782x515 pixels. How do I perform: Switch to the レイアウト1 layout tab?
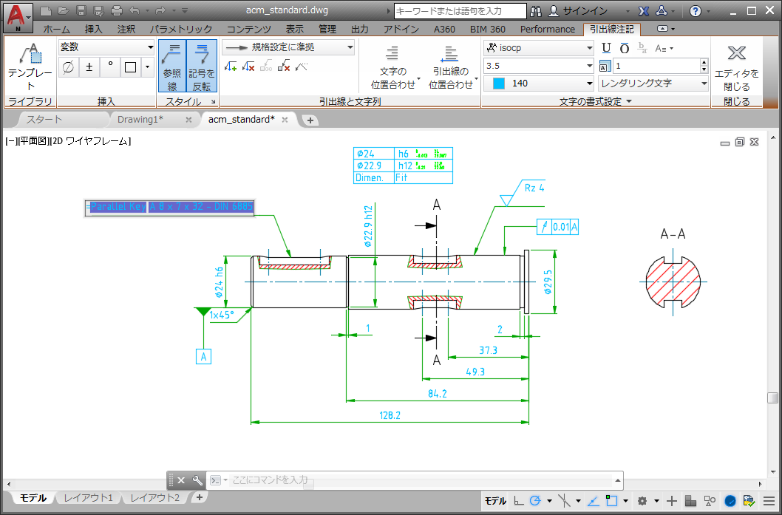[88, 497]
